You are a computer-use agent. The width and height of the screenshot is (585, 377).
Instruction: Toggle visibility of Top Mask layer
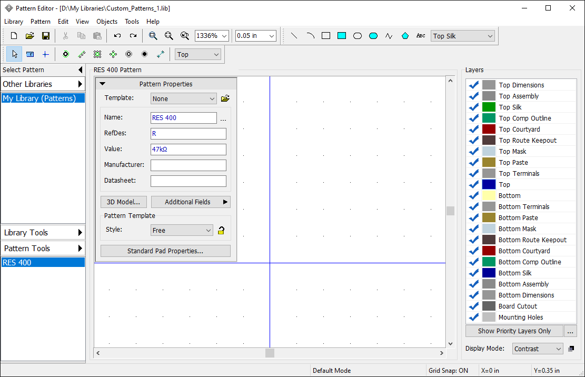click(474, 152)
